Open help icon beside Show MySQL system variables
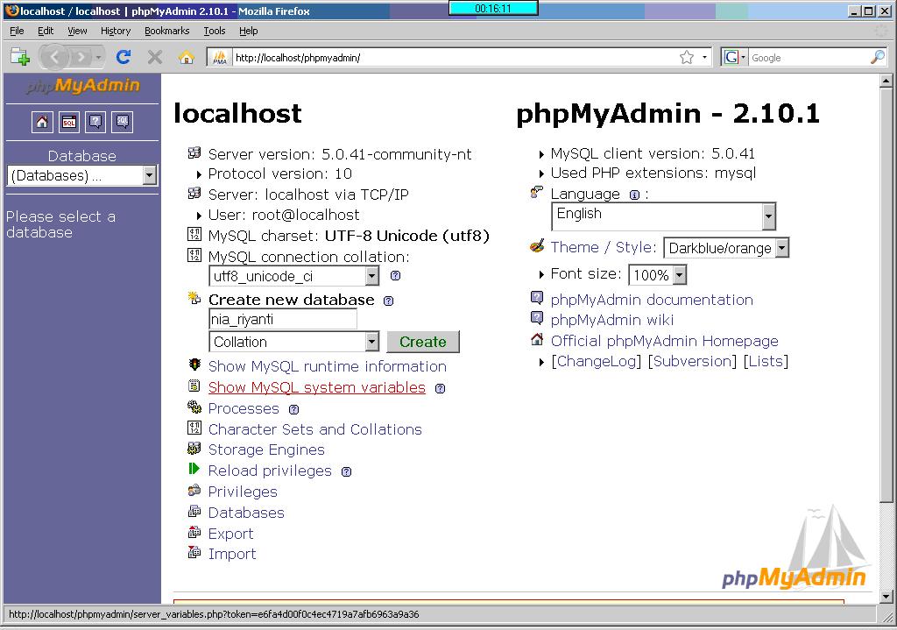 pyautogui.click(x=440, y=388)
